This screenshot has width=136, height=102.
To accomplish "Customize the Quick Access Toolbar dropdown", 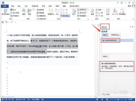I will tap(15, 22).
